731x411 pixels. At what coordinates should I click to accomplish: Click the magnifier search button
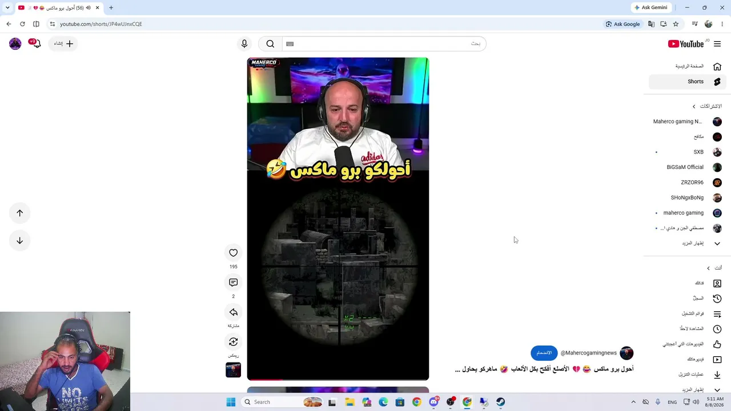tap(270, 44)
